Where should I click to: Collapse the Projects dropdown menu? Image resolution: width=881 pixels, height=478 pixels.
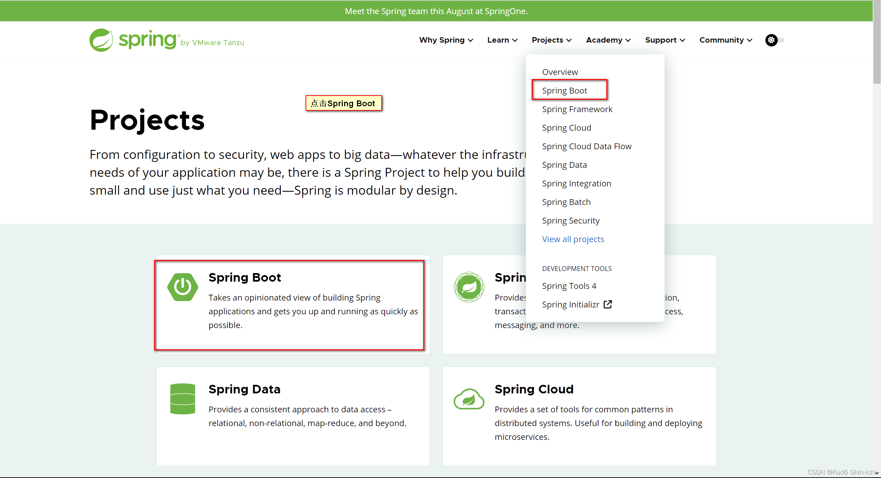(552, 40)
